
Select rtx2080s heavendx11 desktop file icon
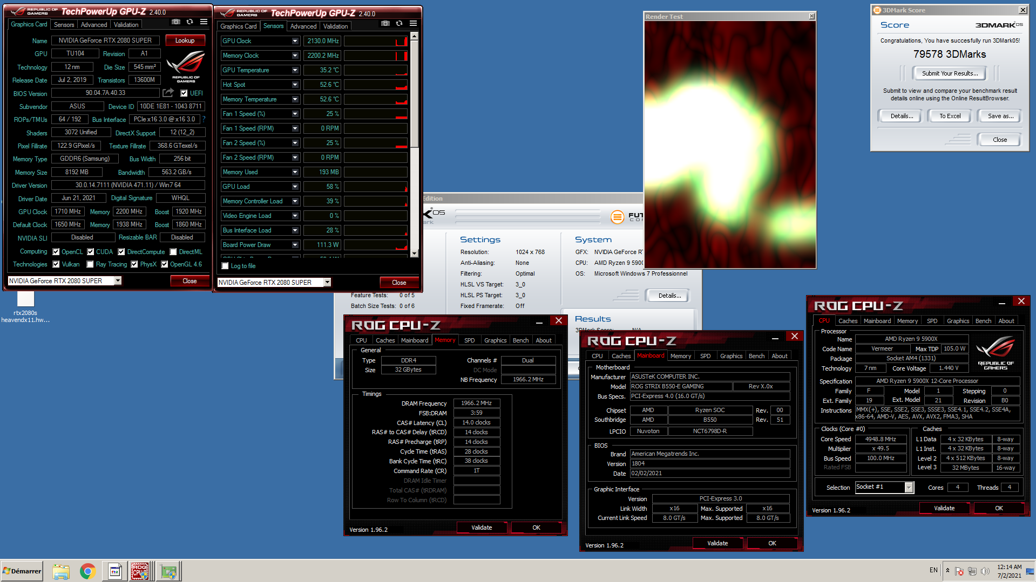25,307
